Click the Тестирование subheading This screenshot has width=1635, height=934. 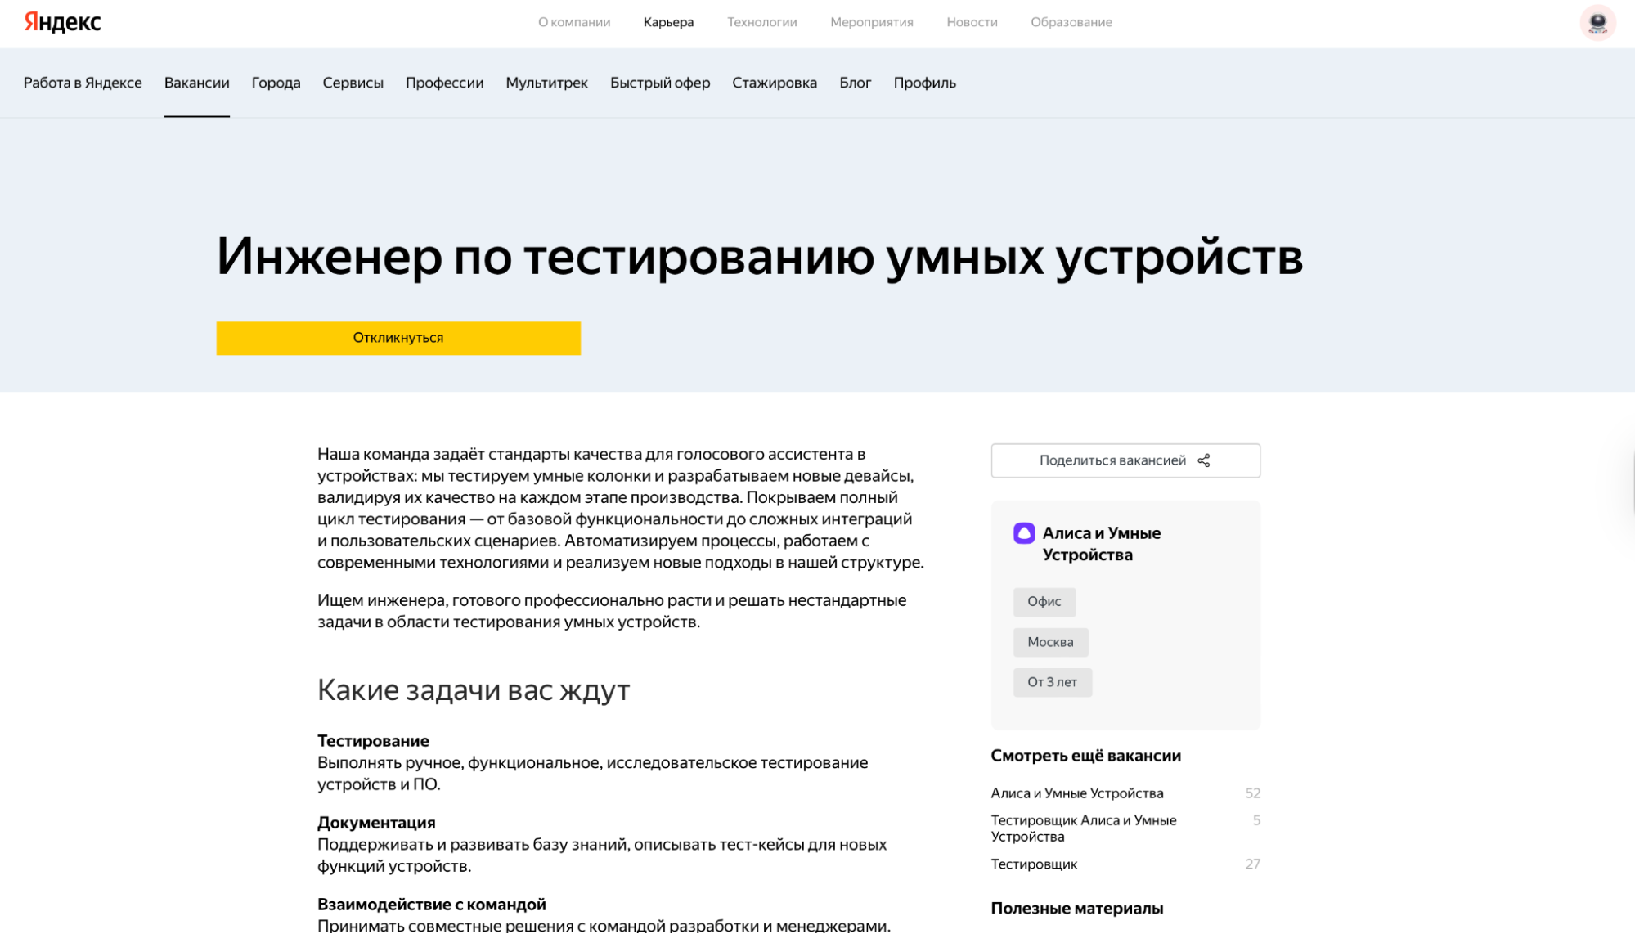click(x=373, y=741)
